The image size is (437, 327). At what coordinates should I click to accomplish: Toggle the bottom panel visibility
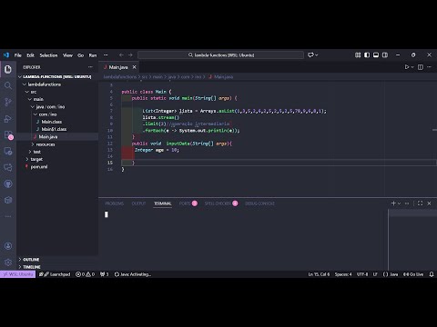click(376, 55)
